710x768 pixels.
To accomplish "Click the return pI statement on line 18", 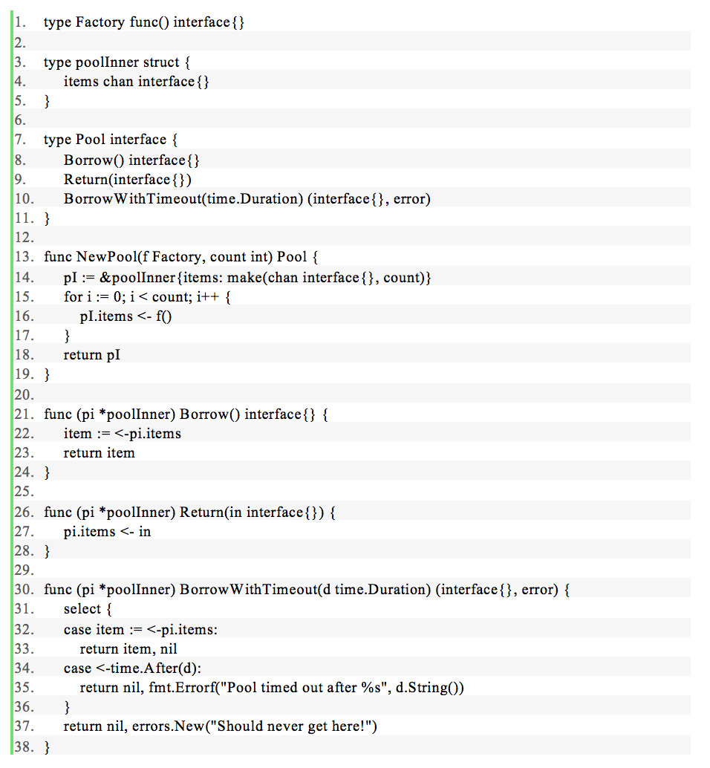I will coord(92,354).
